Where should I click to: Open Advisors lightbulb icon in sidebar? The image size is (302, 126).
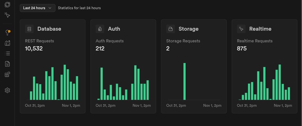[x=7, y=33]
